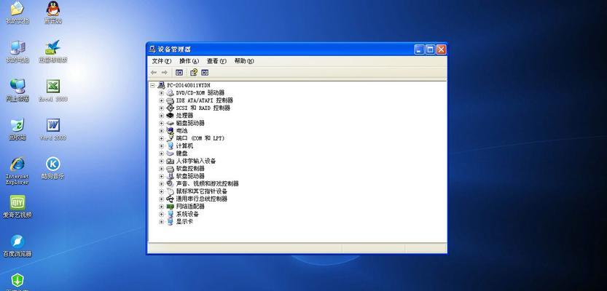
Task: Expand the 系统设备 node
Action: pyautogui.click(x=162, y=214)
